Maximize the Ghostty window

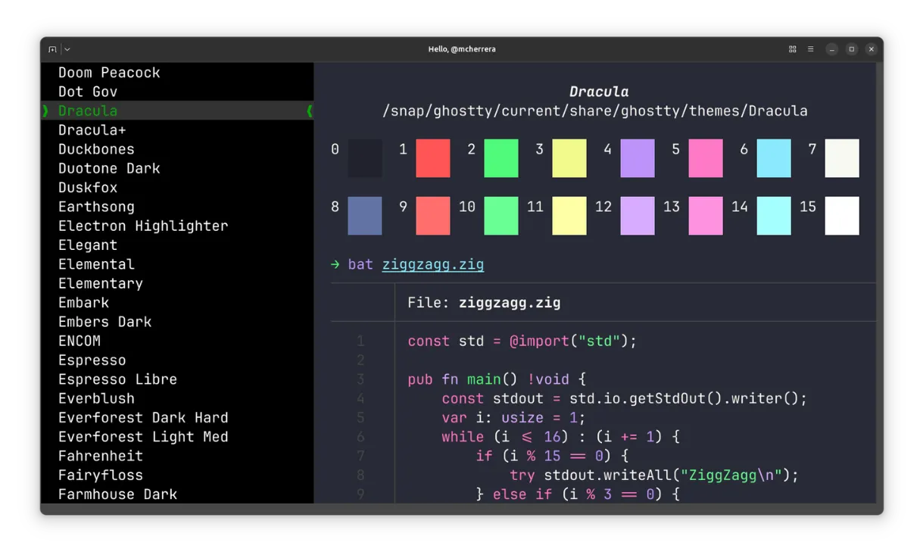pyautogui.click(x=851, y=49)
